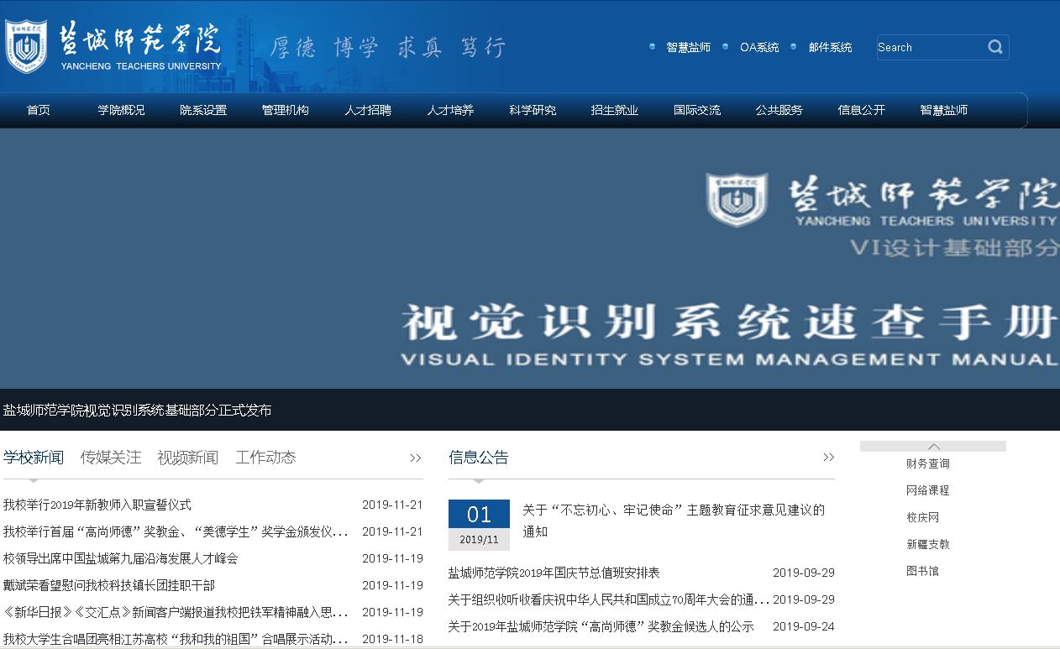Open the 信息公开 menu
Image resolution: width=1060 pixels, height=649 pixels.
point(861,110)
